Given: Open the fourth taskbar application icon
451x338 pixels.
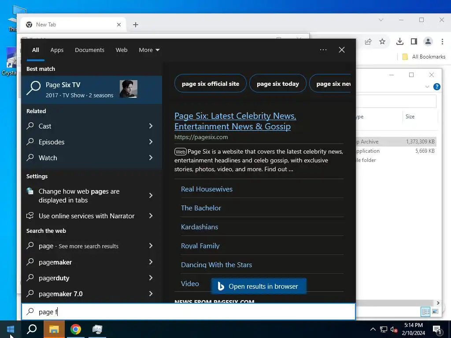Looking at the screenshot, I should click(x=97, y=329).
